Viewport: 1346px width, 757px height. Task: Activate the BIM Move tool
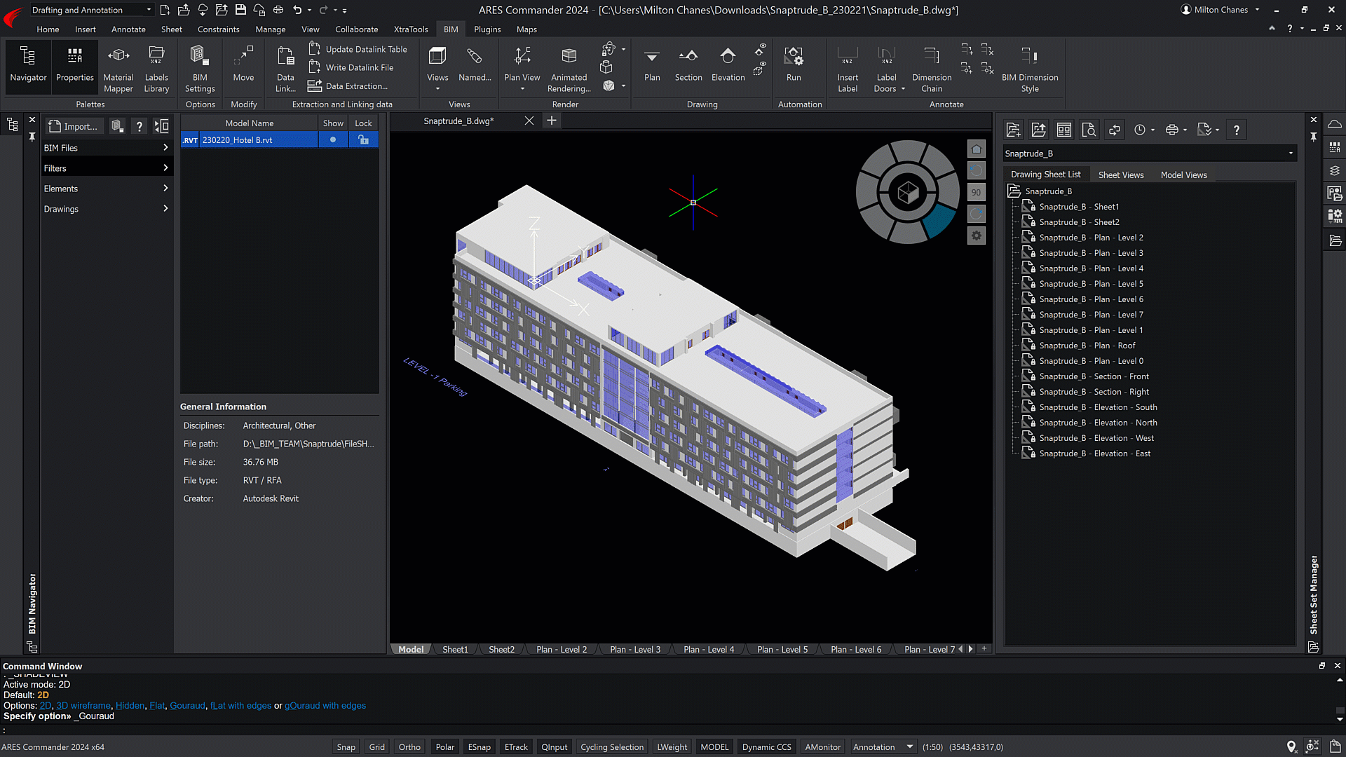(243, 64)
